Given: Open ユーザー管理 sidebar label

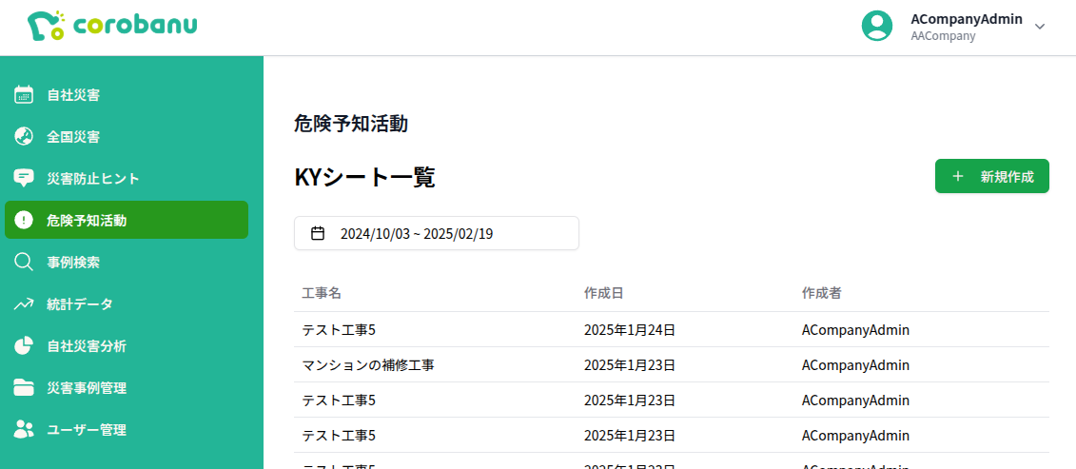Looking at the screenshot, I should (x=87, y=431).
